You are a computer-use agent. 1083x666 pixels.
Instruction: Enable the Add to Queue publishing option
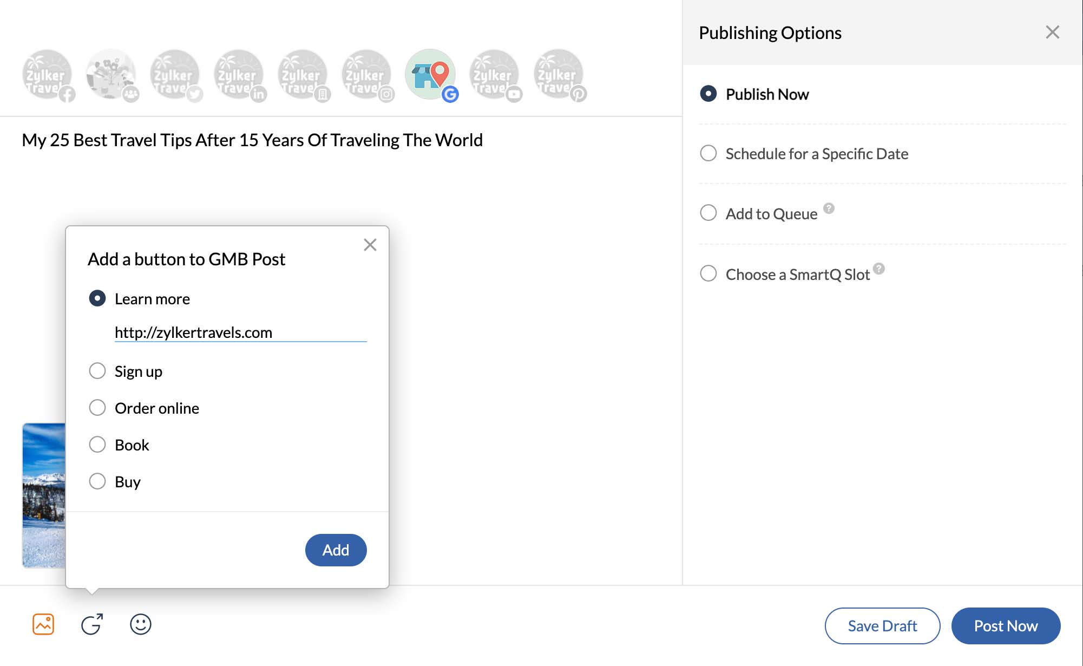[x=708, y=213]
